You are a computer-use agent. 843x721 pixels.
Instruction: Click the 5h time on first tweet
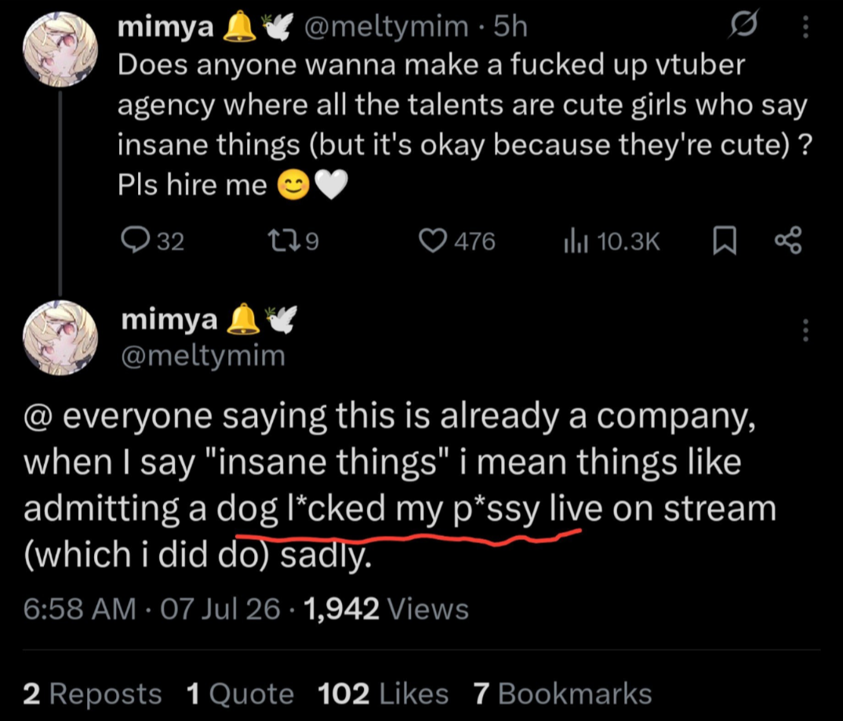[511, 27]
